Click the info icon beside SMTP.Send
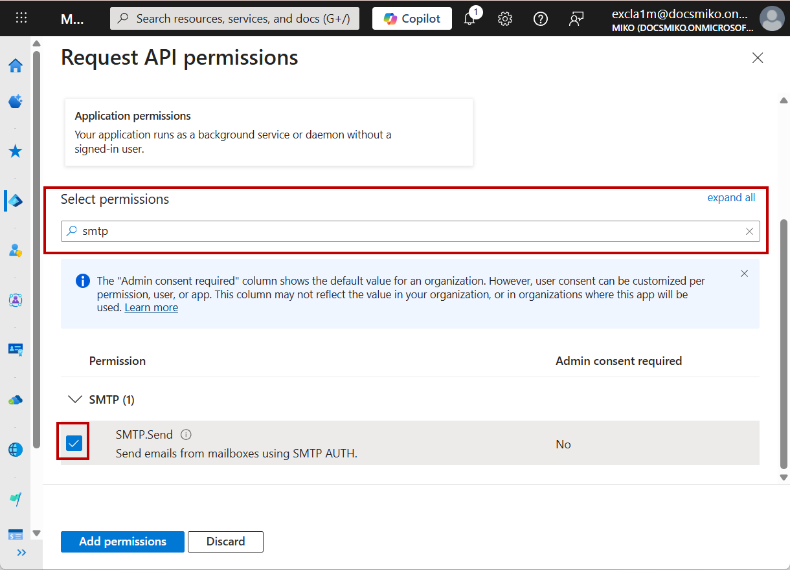The width and height of the screenshot is (790, 570). (x=186, y=435)
